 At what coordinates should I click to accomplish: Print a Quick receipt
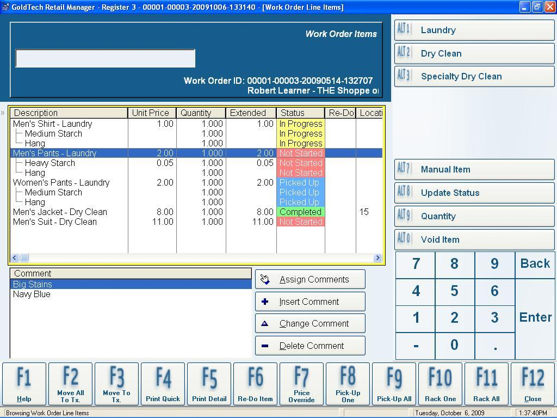click(x=163, y=384)
